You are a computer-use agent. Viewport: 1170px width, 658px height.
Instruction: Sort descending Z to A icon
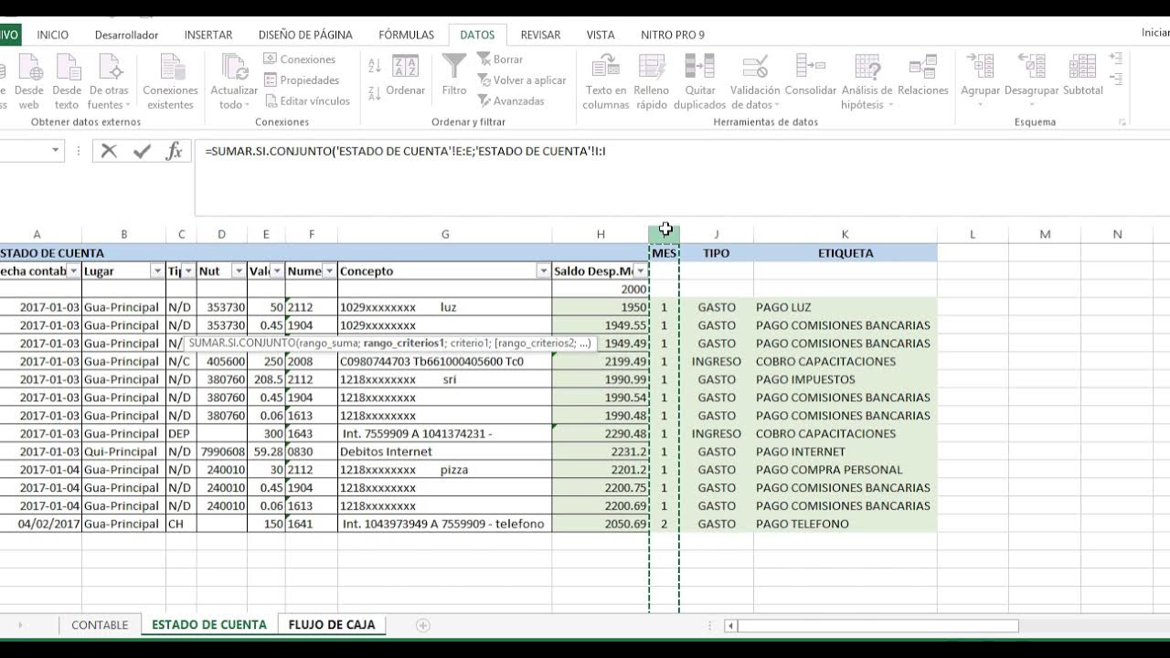click(374, 92)
